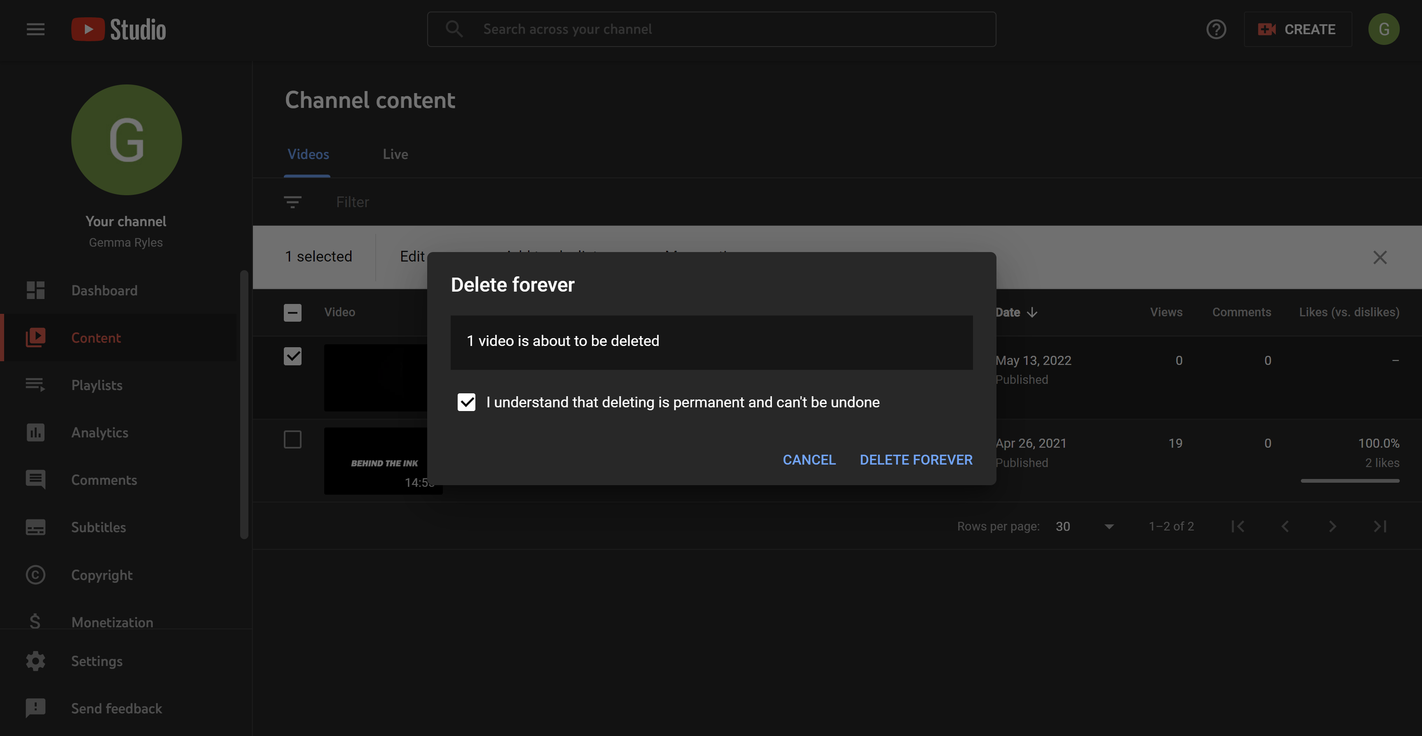Go to the previous page arrow
1422x736 pixels.
tap(1285, 526)
